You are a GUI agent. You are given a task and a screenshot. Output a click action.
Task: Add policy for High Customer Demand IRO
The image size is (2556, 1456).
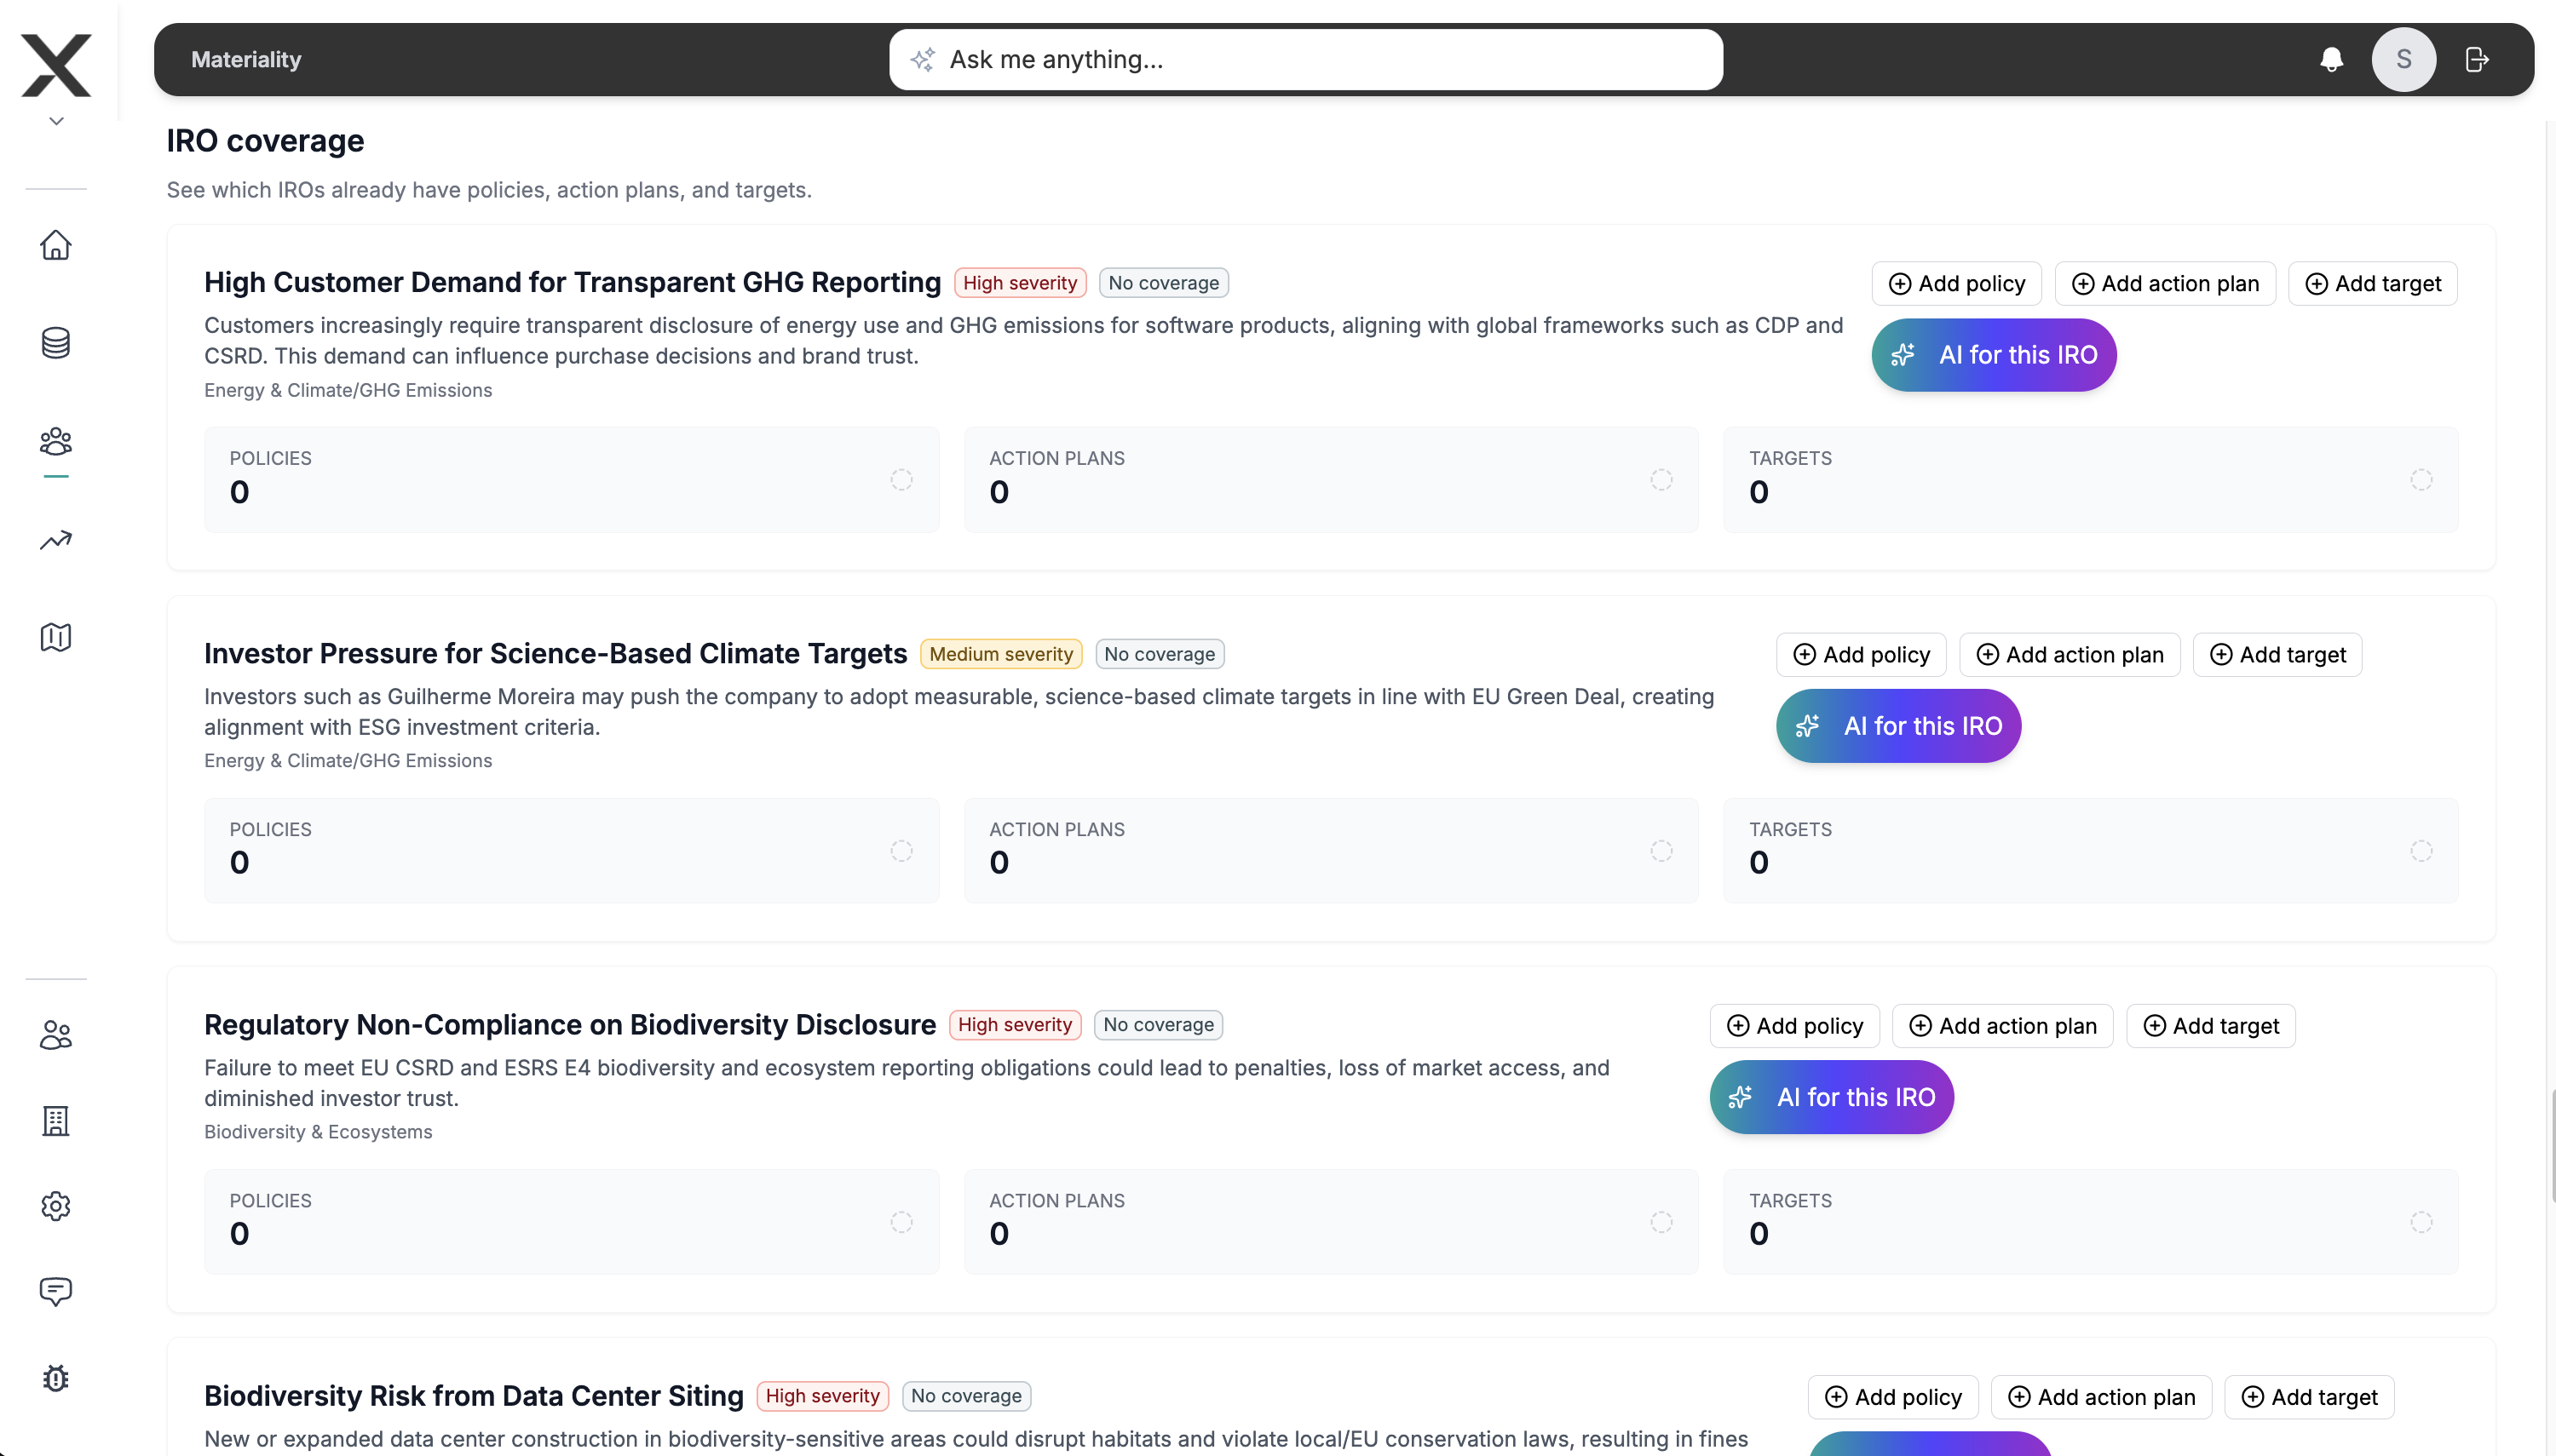point(1955,284)
